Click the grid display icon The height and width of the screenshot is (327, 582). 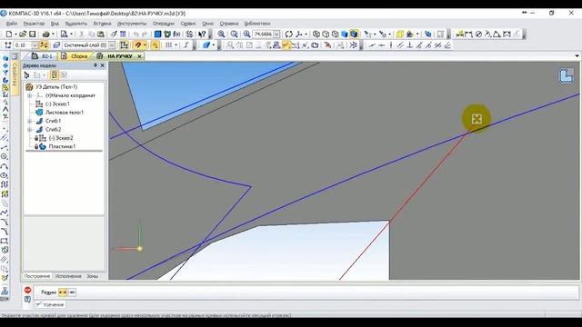pyautogui.click(x=168, y=45)
